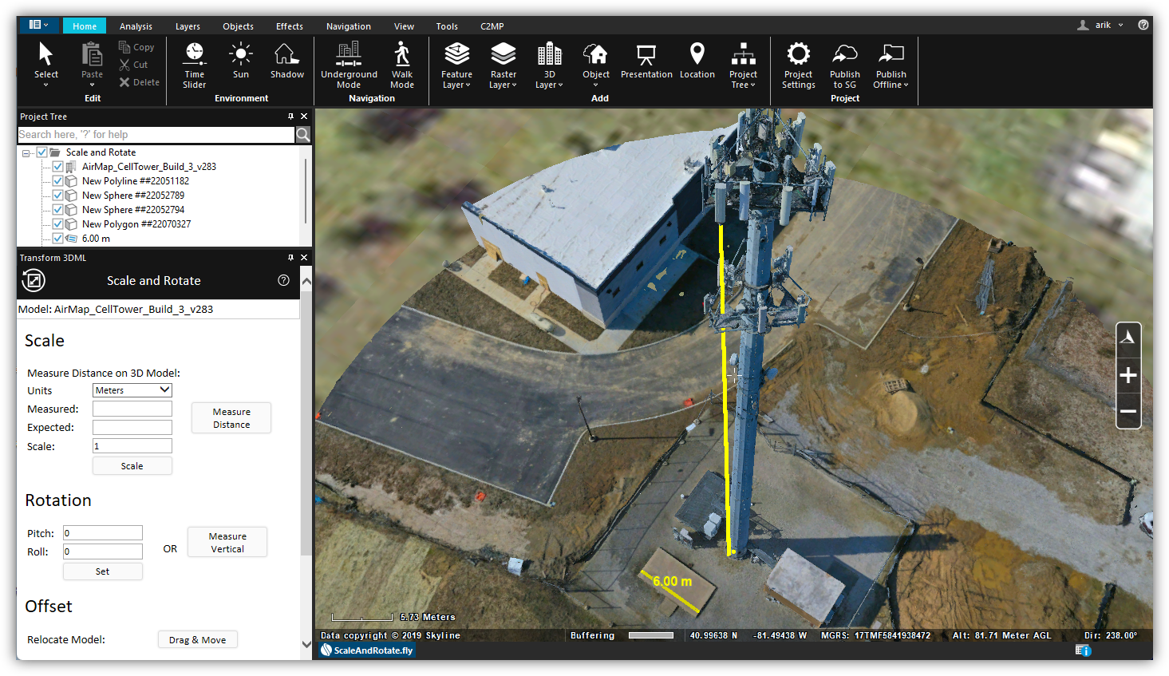1169x676 pixels.
Task: Open the Effects menu tab
Action: point(289,26)
